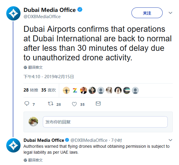Like the tweet with the heart icon
179x165 pixels.
pos(74,104)
